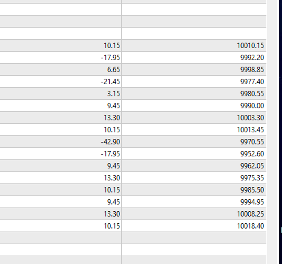Select the 10003.30 balance cell
This screenshot has width=282, height=264.
[194, 118]
